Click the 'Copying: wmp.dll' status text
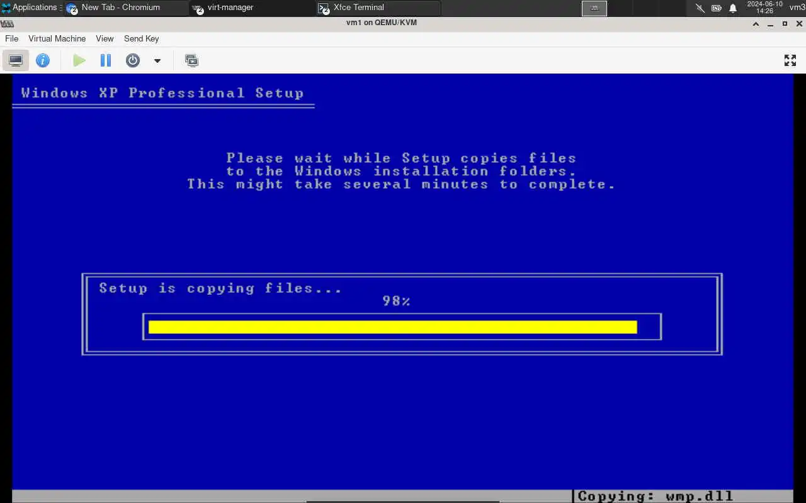This screenshot has height=503, width=806. 656,496
